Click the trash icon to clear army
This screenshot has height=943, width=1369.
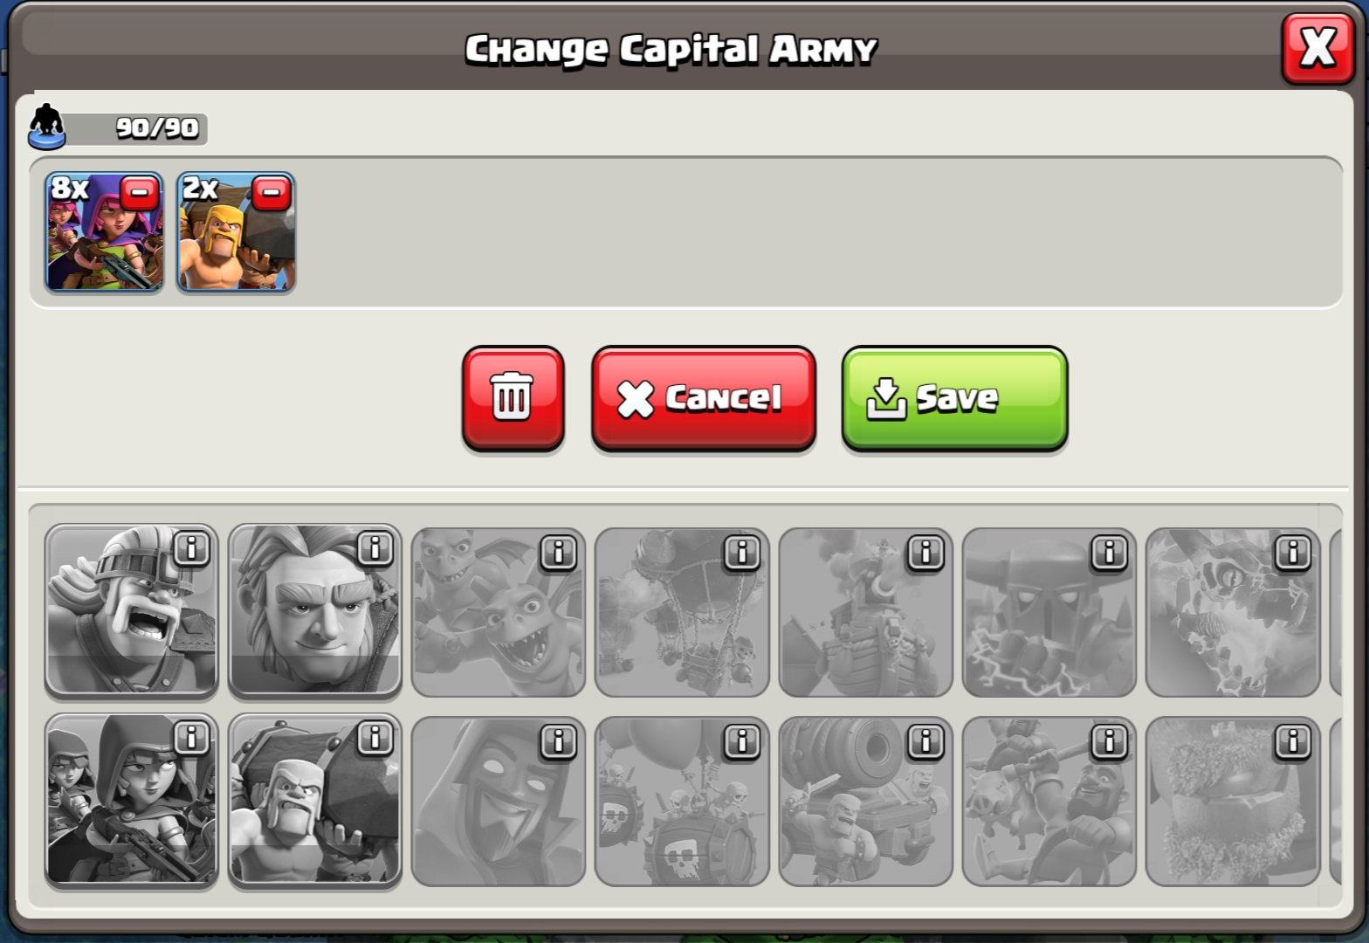[x=513, y=398]
